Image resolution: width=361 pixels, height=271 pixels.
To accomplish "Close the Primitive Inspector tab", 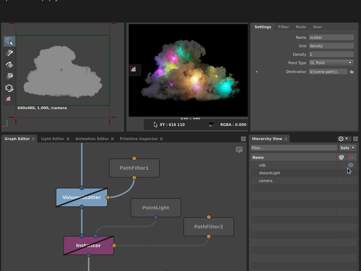I will (161, 139).
